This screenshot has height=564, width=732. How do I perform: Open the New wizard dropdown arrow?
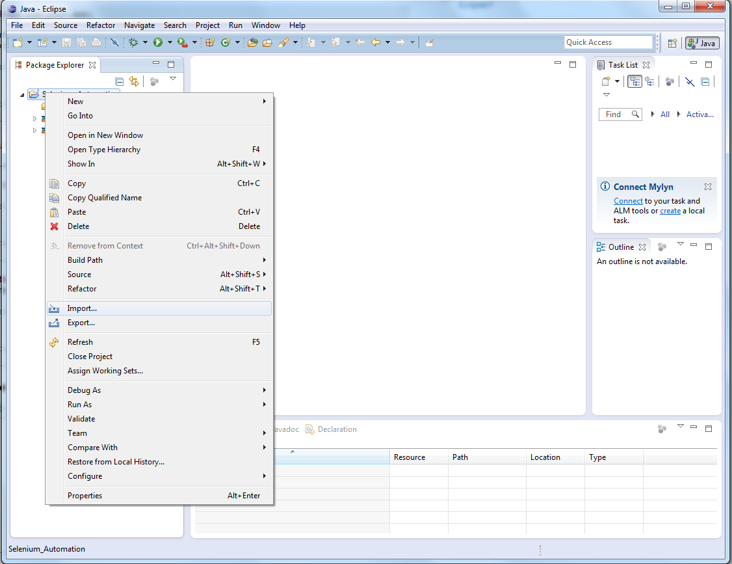tap(29, 42)
